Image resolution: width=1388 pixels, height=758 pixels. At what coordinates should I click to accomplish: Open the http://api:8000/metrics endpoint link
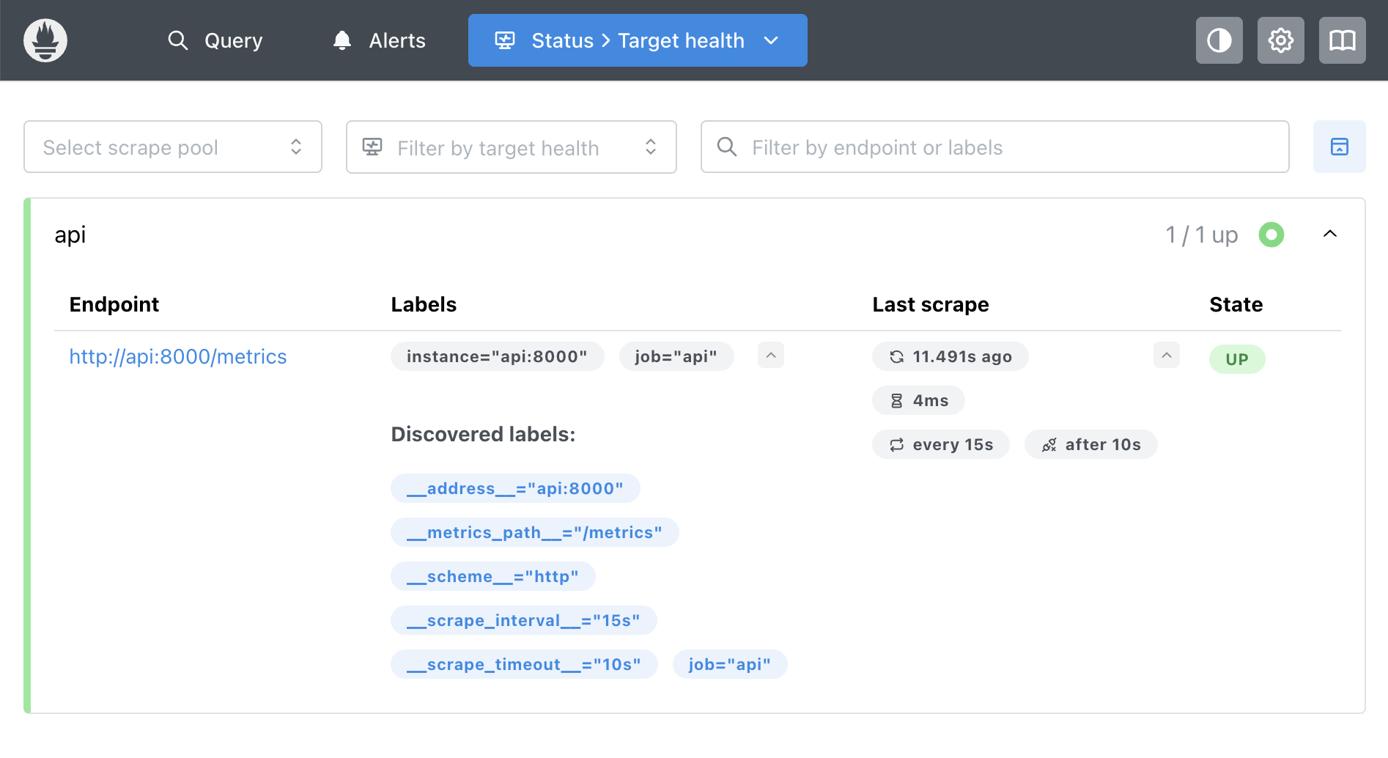tap(178, 356)
